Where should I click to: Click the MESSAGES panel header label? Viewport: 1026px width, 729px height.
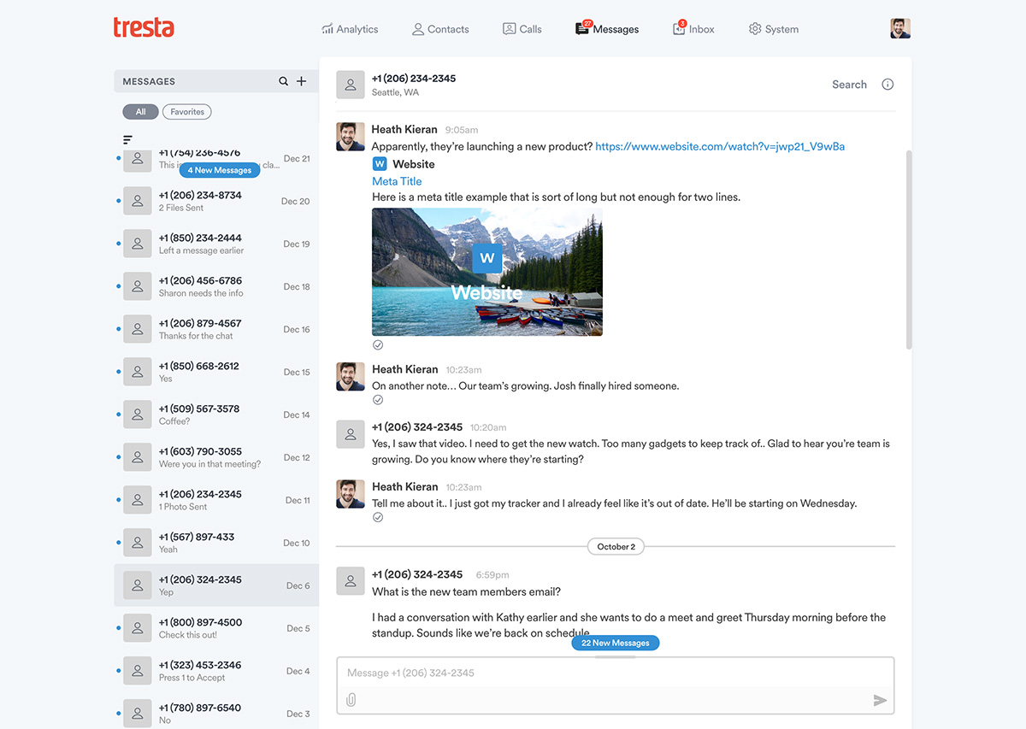(x=149, y=81)
